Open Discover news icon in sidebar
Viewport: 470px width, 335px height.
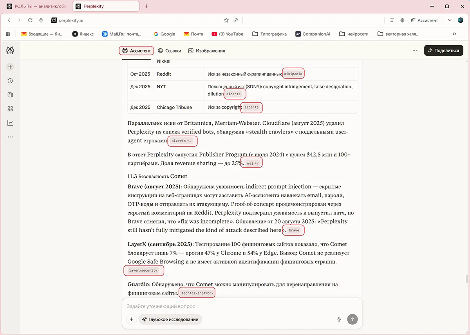10,95
